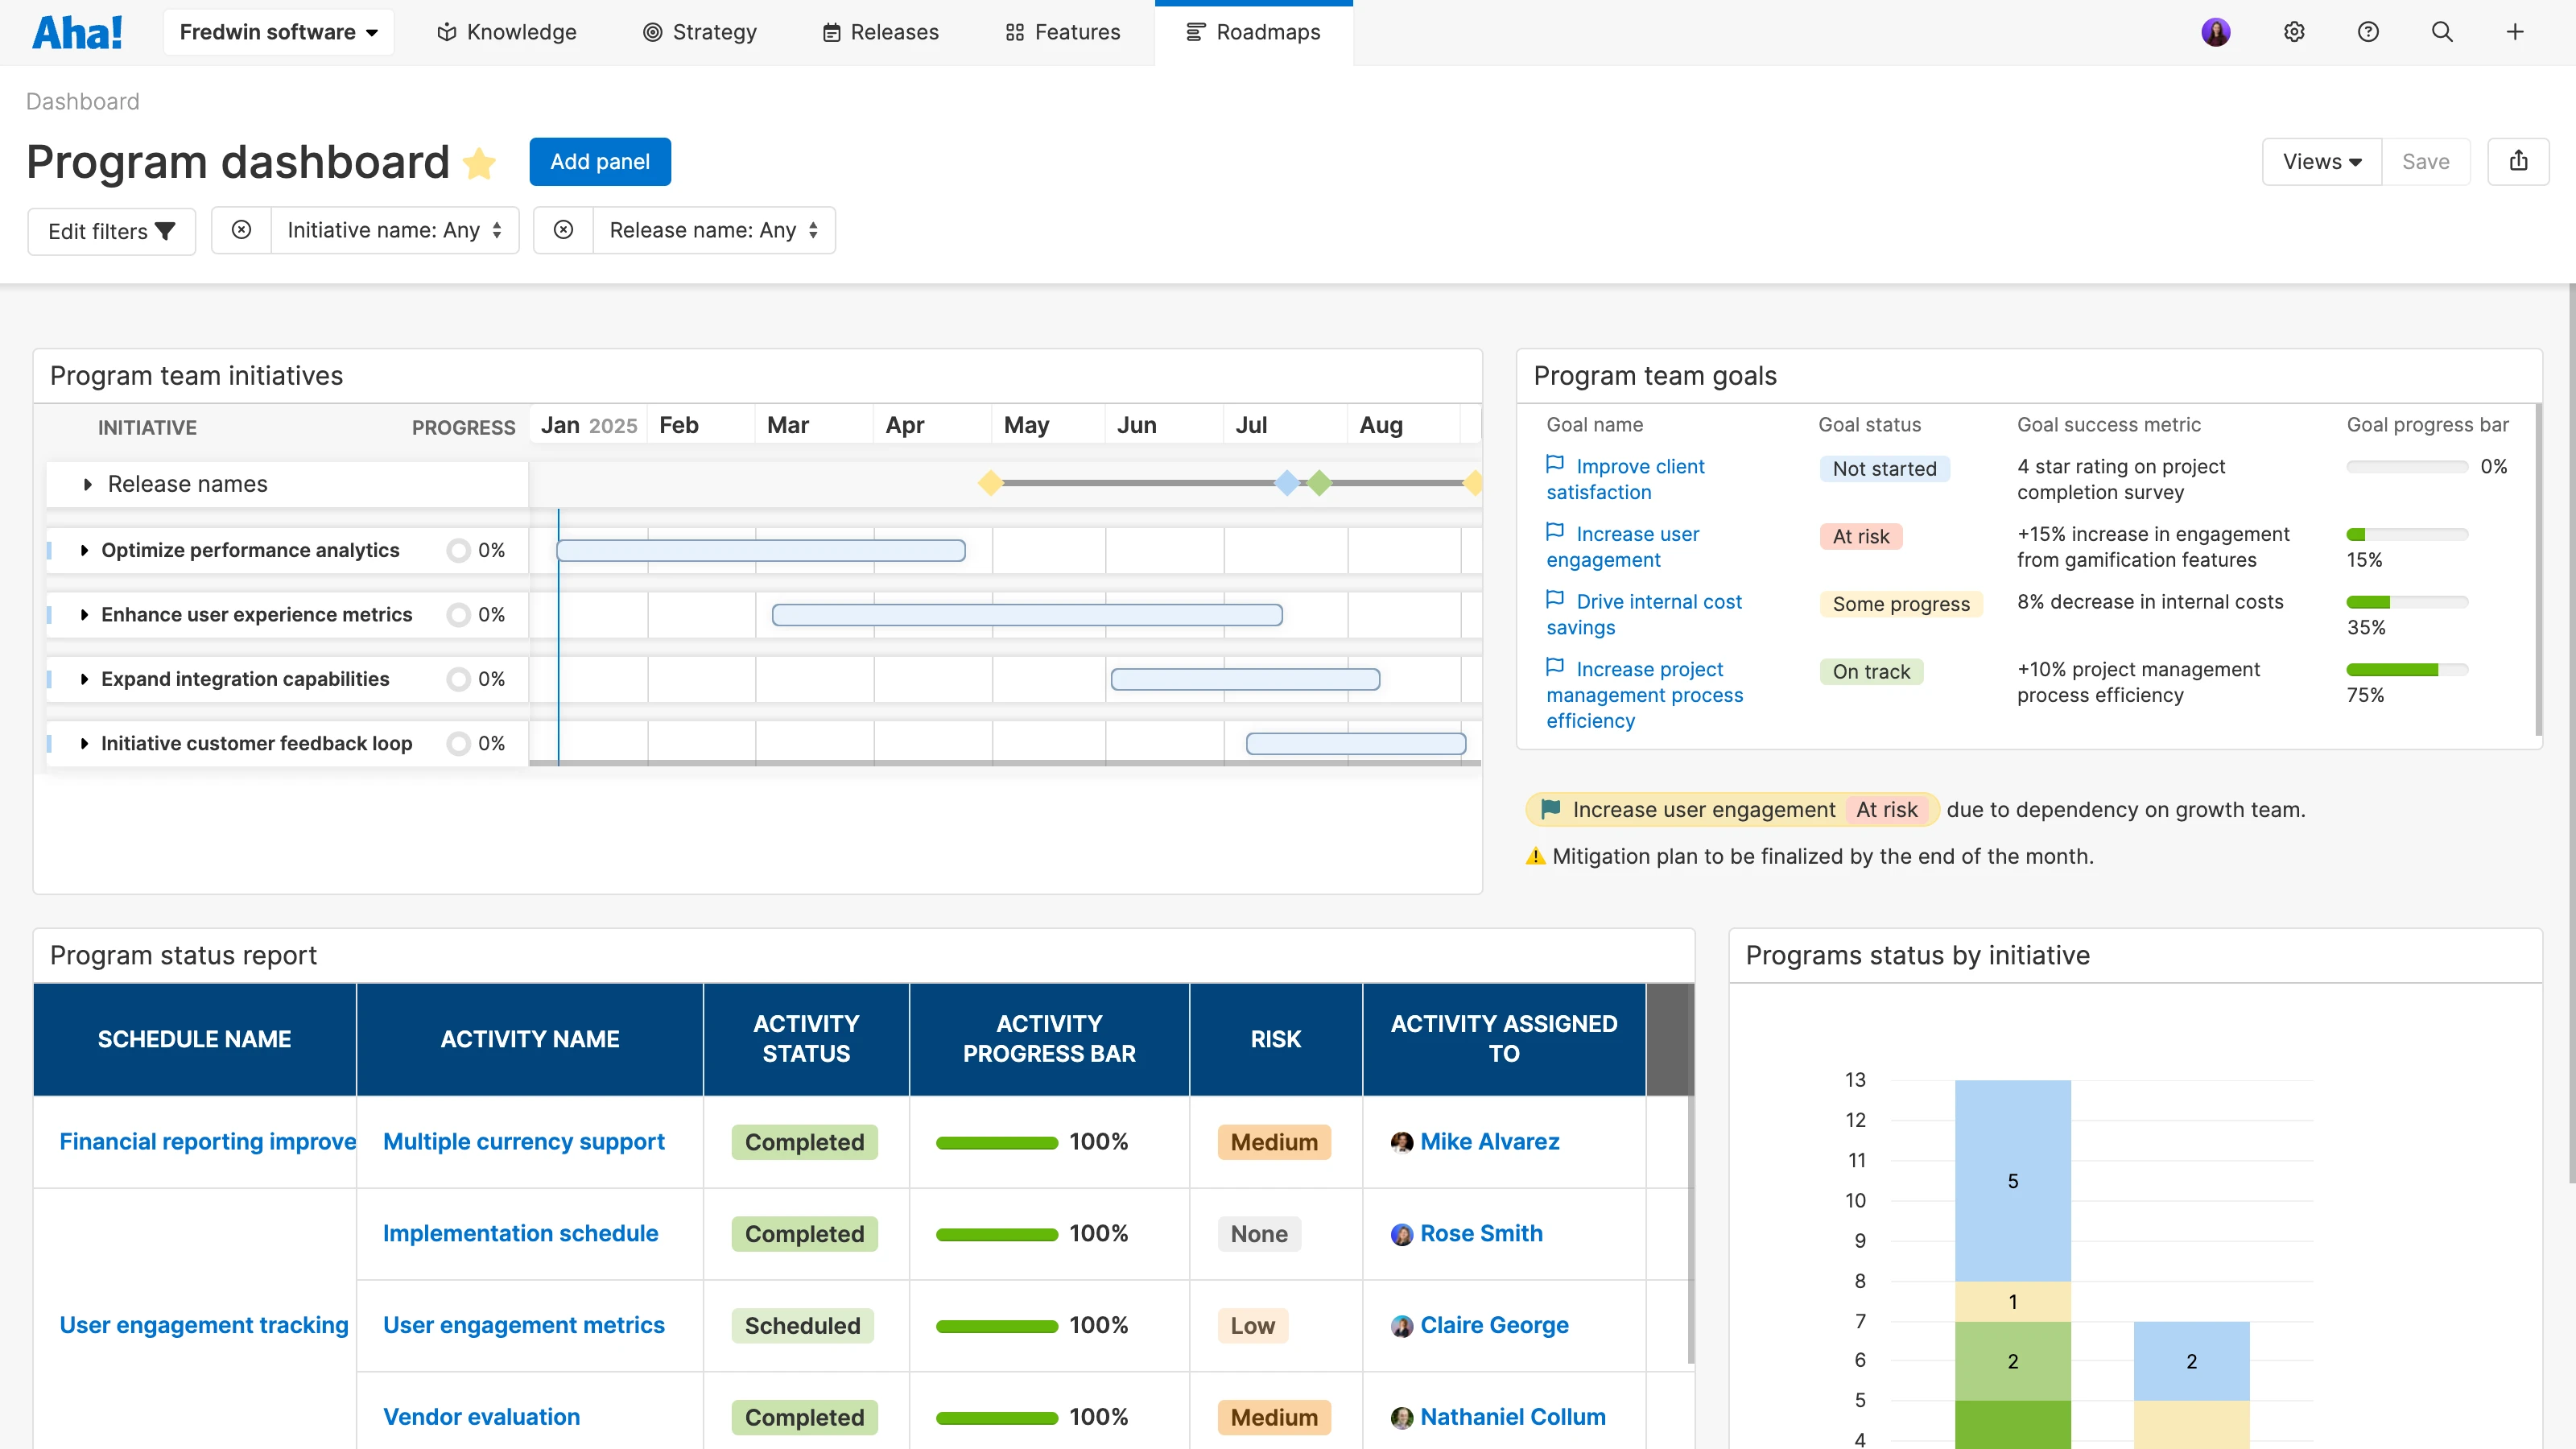Open Mike Alvarez's profile link
Image resolution: width=2576 pixels, height=1449 pixels.
click(x=1489, y=1141)
